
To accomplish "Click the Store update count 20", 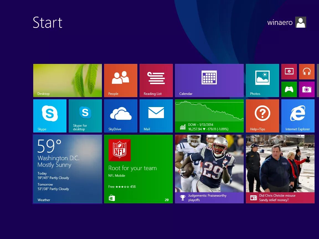I will [167, 200].
